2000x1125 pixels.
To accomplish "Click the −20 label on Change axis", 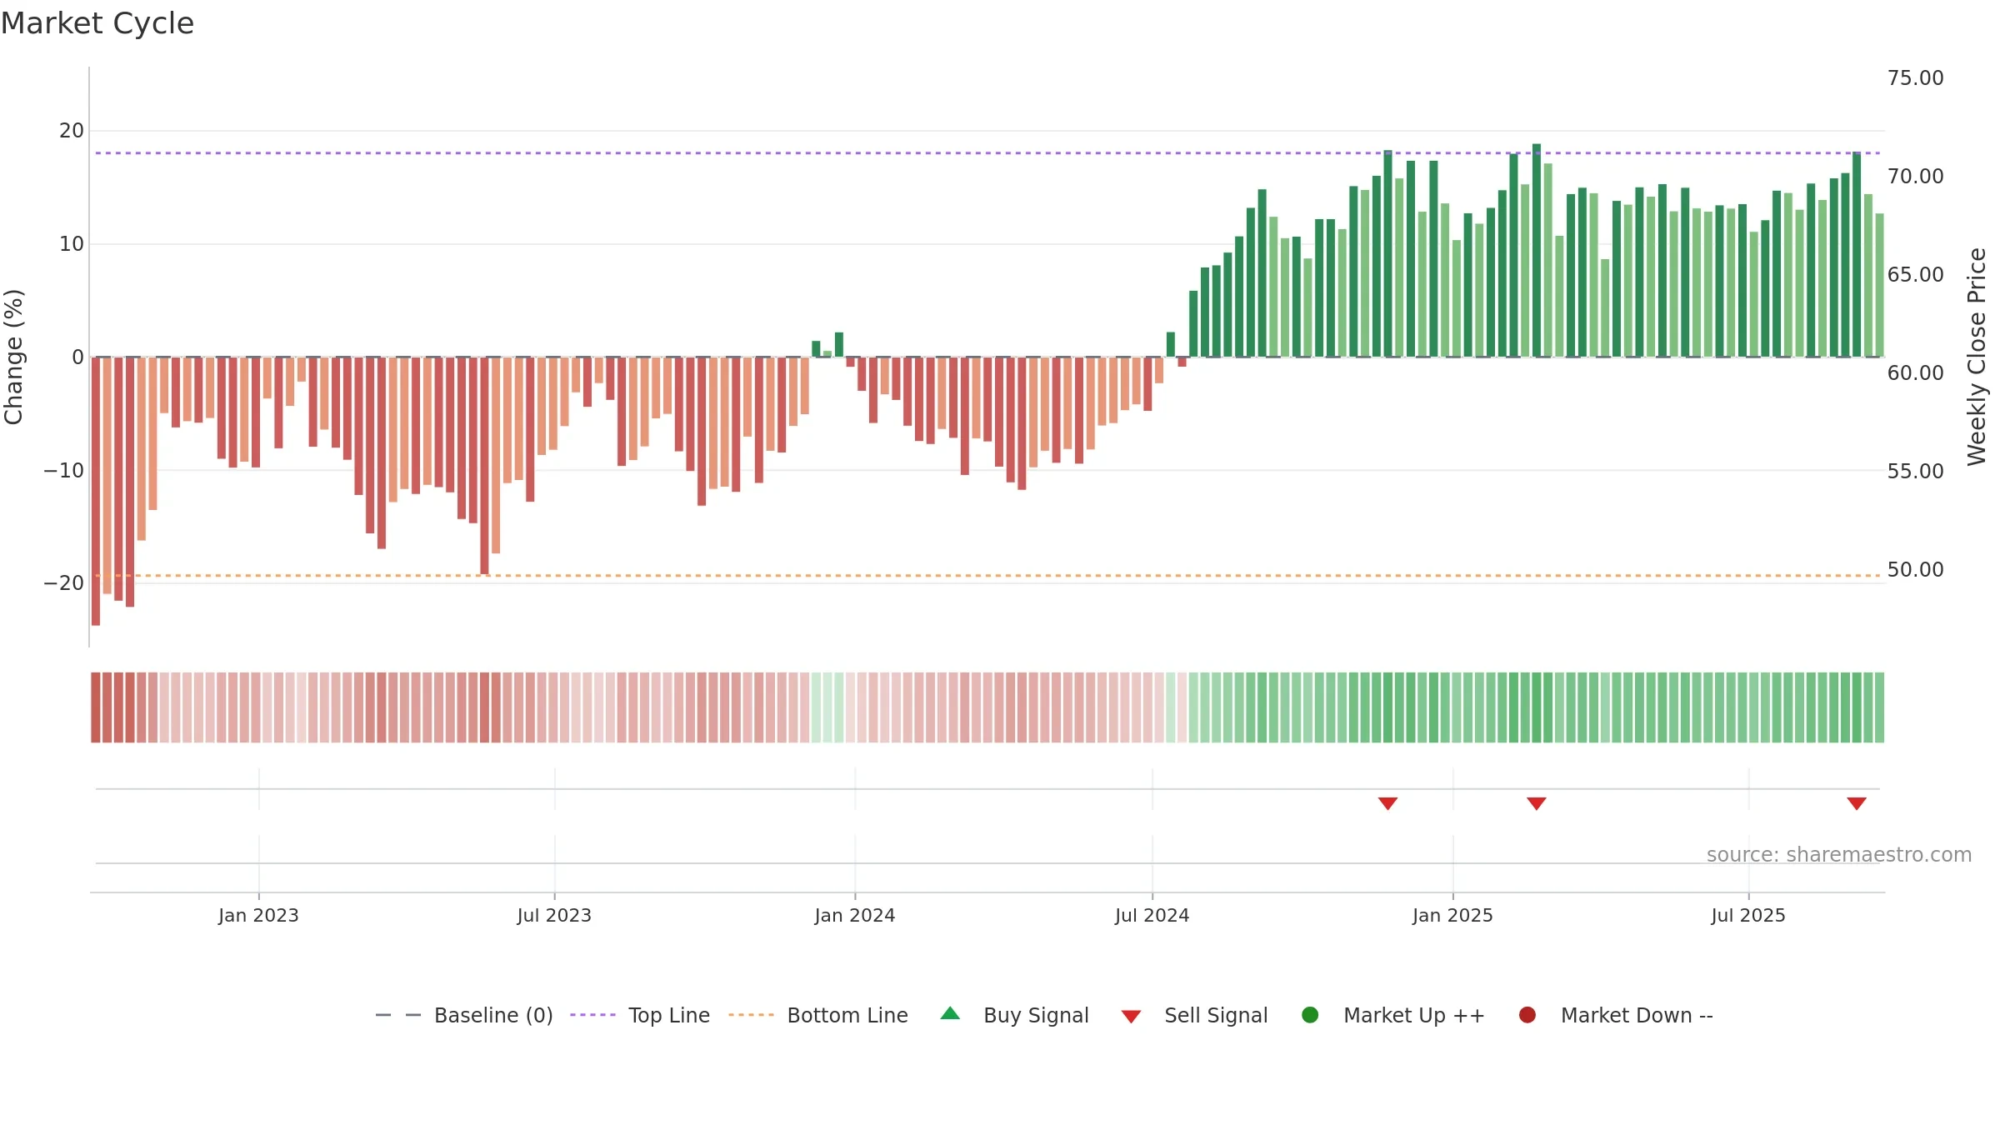I will [64, 582].
